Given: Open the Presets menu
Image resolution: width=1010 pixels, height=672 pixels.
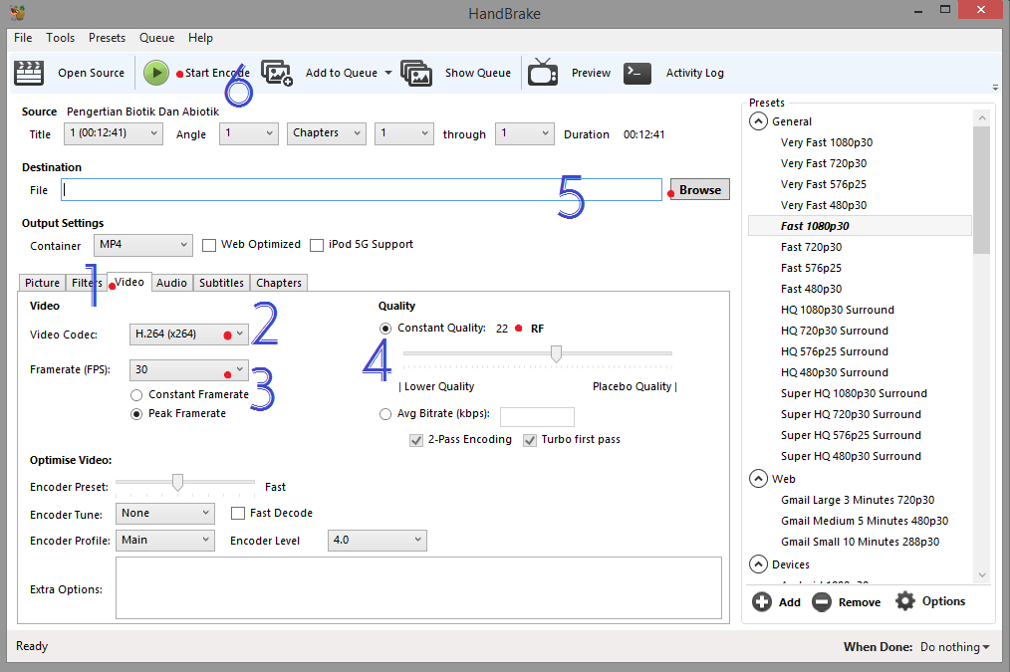Looking at the screenshot, I should point(107,38).
